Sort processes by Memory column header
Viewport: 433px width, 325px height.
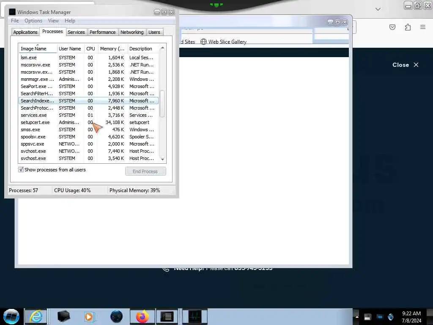[x=112, y=49]
